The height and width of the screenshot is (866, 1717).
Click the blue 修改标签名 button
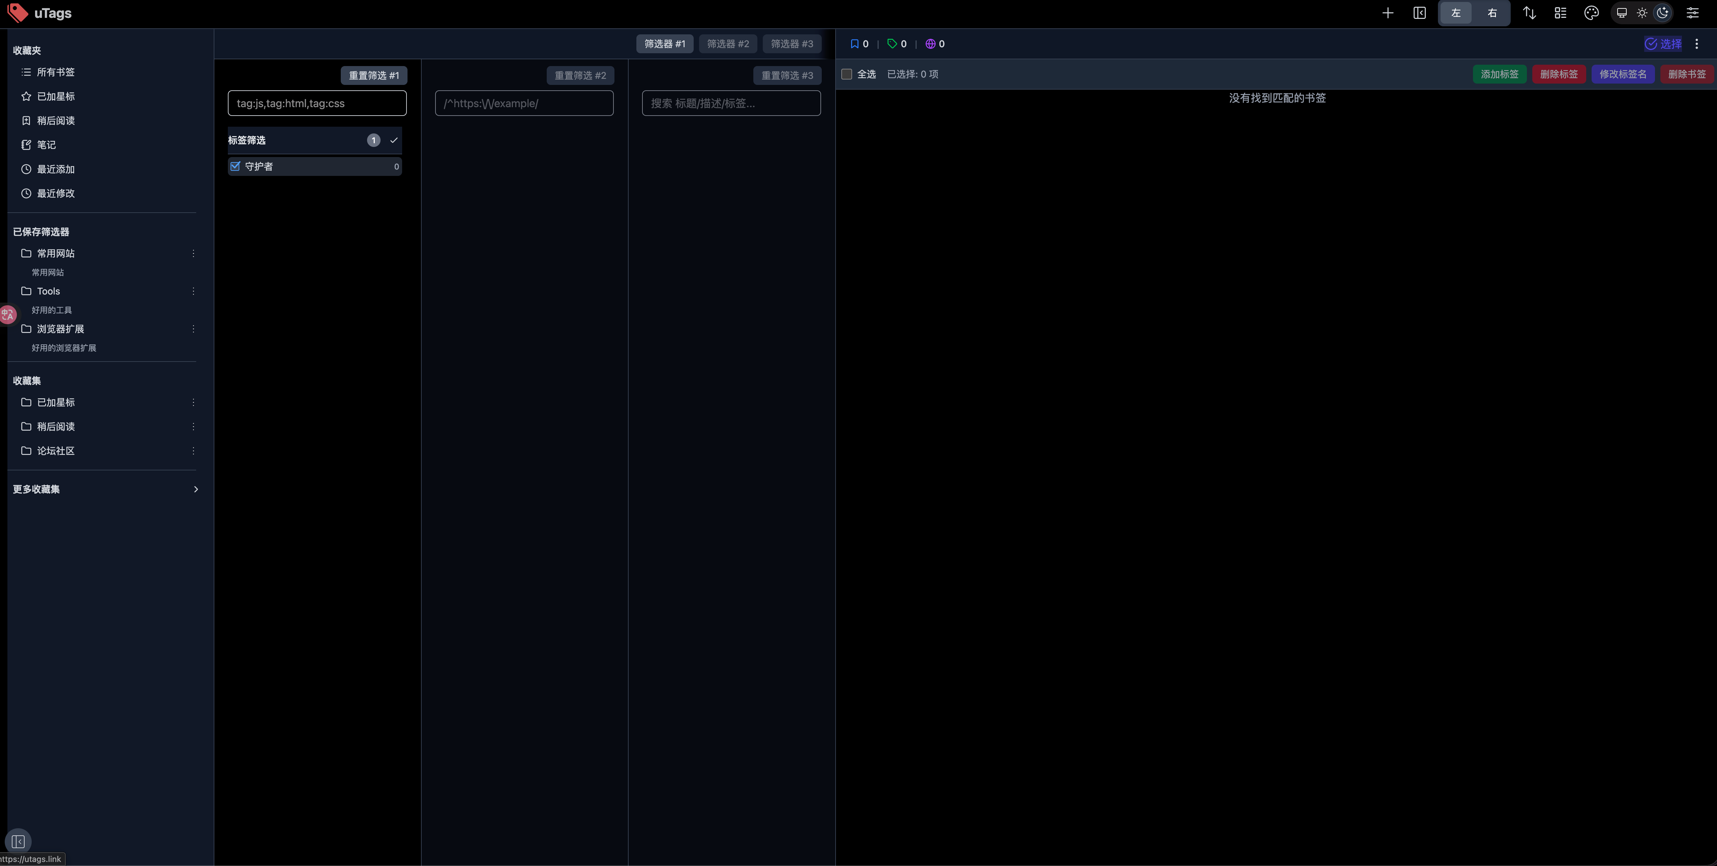point(1622,74)
